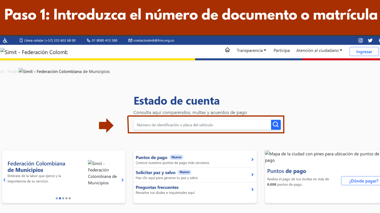
Task: Open the Twitter bird icon
Action: (370, 41)
